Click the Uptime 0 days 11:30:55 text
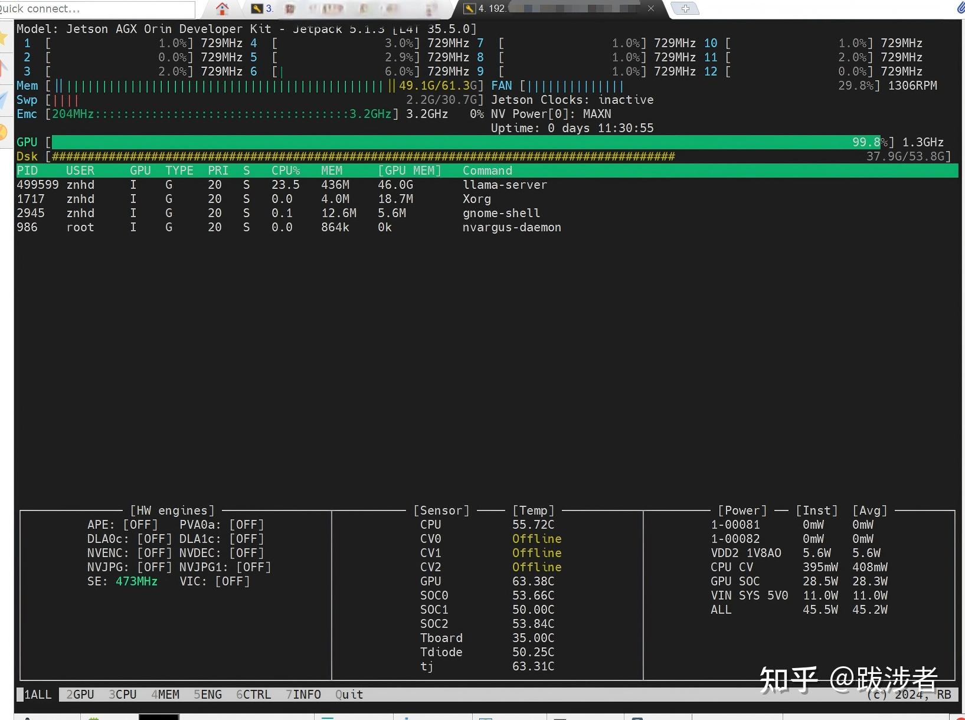 573,128
